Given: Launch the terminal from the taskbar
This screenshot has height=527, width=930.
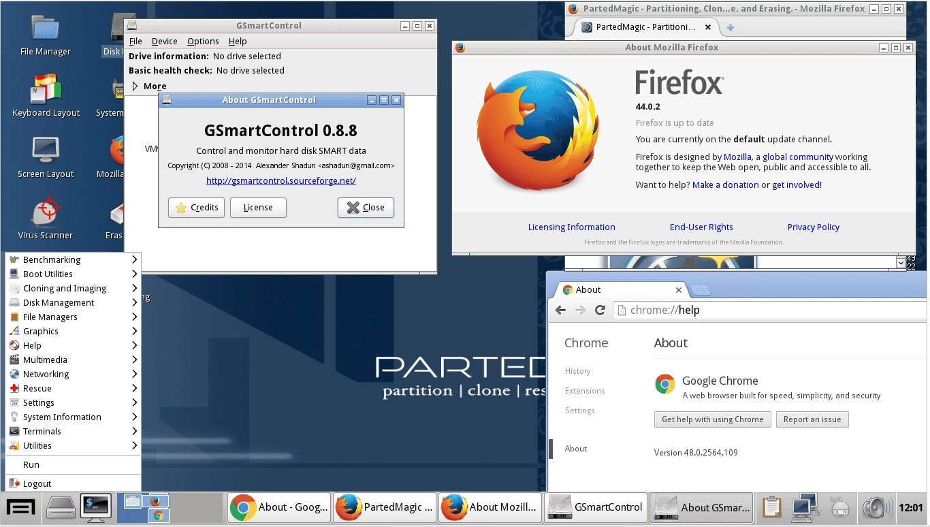Looking at the screenshot, I should coord(96,507).
